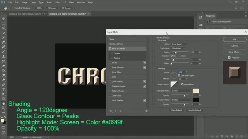Select the History Brush tool
This screenshot has width=248, height=139.
point(3,61)
